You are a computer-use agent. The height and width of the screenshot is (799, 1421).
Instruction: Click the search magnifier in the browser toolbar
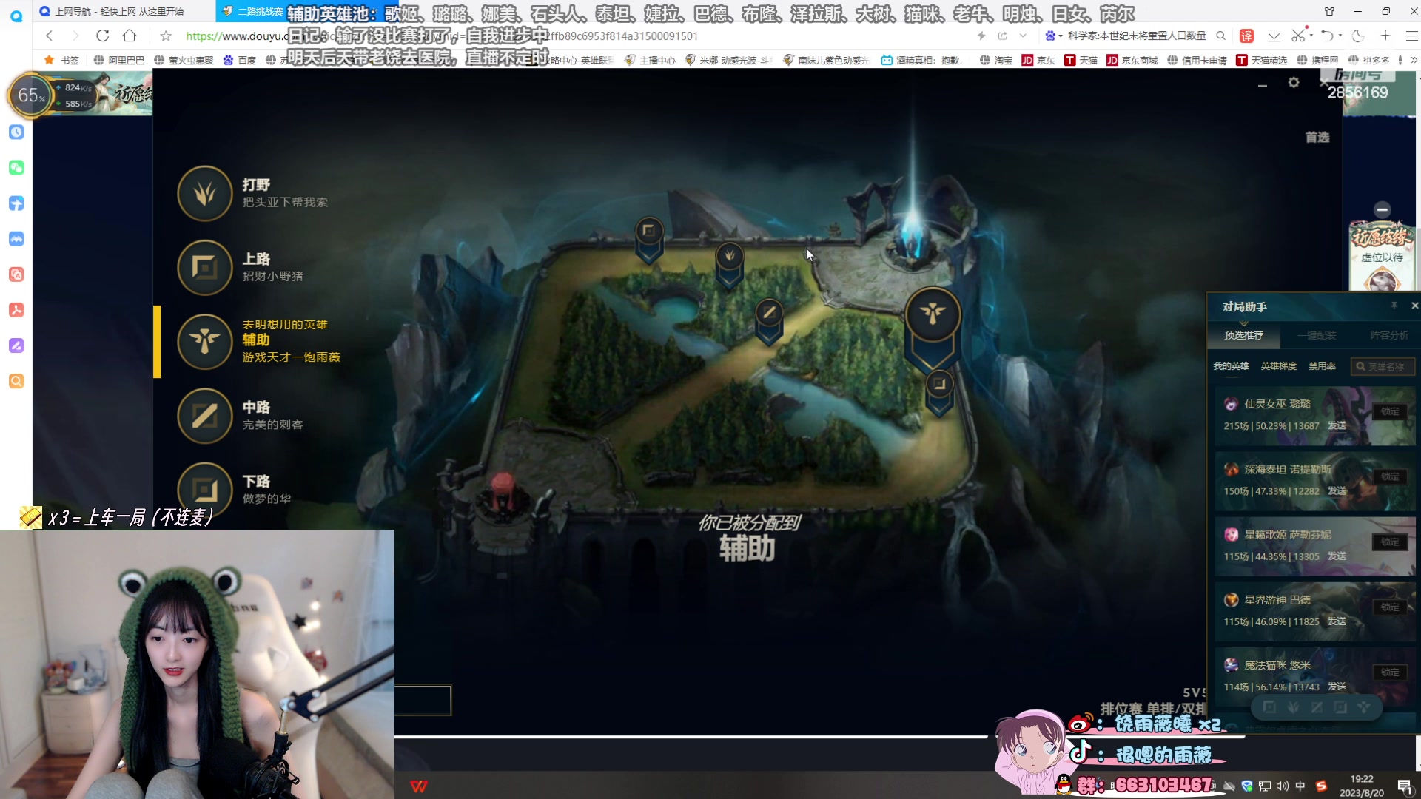tap(1221, 36)
